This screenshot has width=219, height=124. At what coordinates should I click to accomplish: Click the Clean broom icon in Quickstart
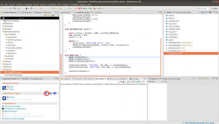point(8,89)
